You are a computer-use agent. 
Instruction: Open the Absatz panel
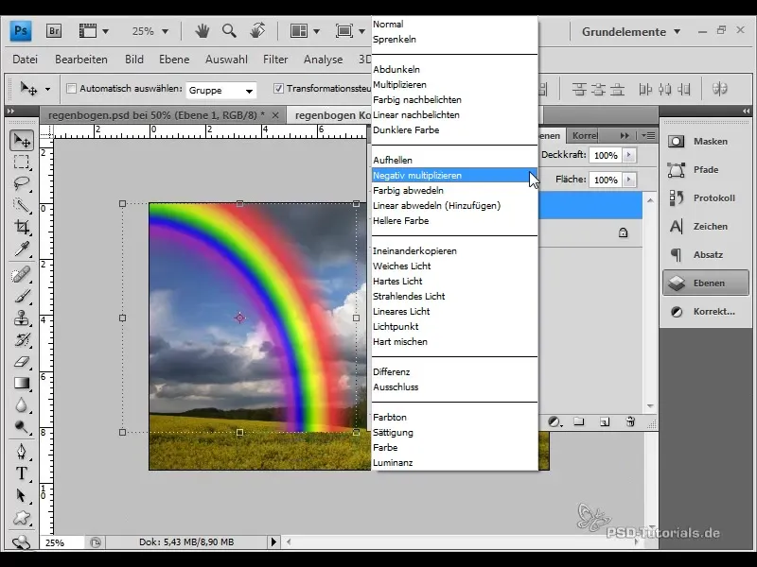coord(705,254)
